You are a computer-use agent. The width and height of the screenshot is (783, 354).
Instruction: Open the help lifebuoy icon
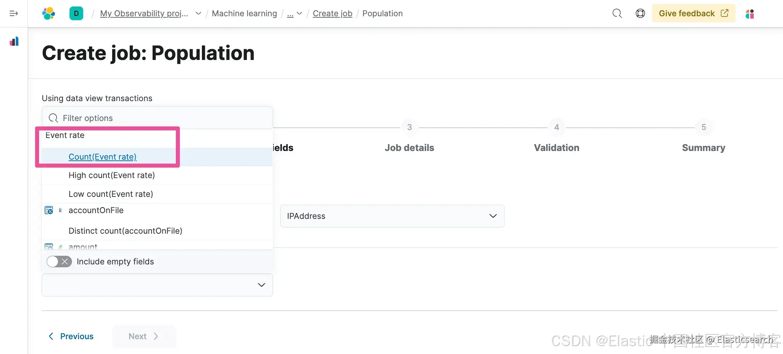640,13
